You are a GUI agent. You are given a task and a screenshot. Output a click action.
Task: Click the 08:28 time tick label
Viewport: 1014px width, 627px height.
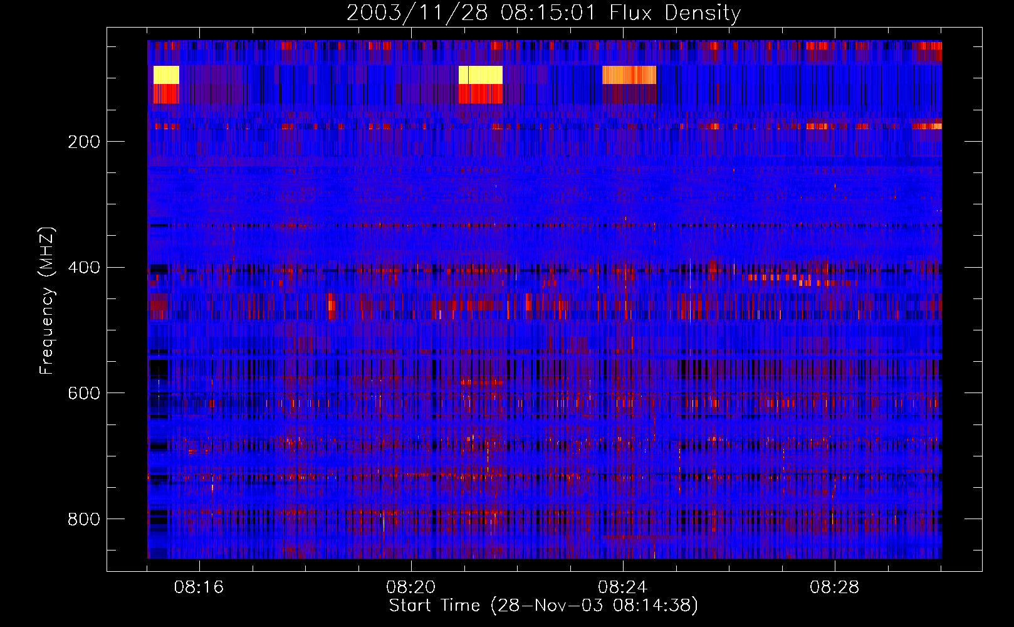[834, 587]
